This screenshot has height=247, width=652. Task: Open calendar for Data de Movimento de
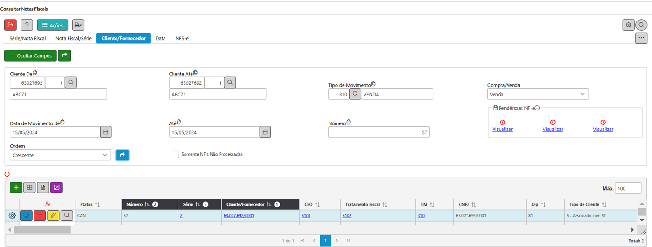106,132
